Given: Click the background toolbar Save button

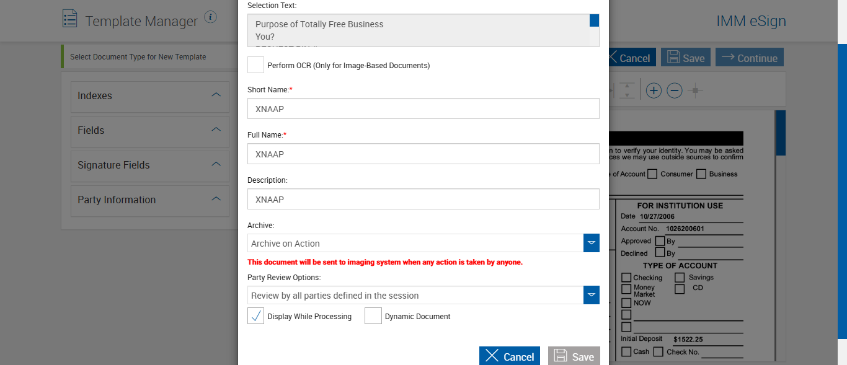Looking at the screenshot, I should pos(685,58).
